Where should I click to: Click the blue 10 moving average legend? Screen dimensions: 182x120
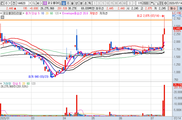43,13
